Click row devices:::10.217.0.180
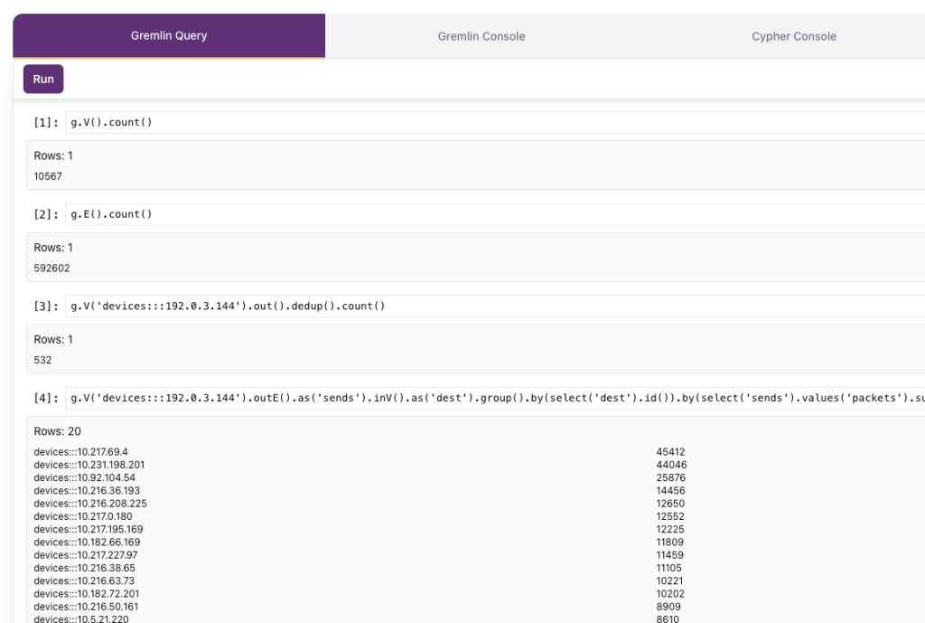The width and height of the screenshot is (925, 623). point(83,516)
